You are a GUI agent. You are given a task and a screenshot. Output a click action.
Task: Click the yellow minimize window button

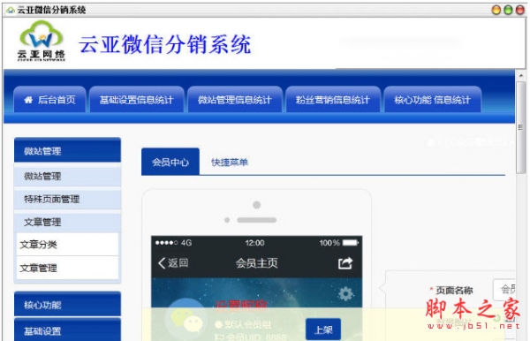[496, 10]
